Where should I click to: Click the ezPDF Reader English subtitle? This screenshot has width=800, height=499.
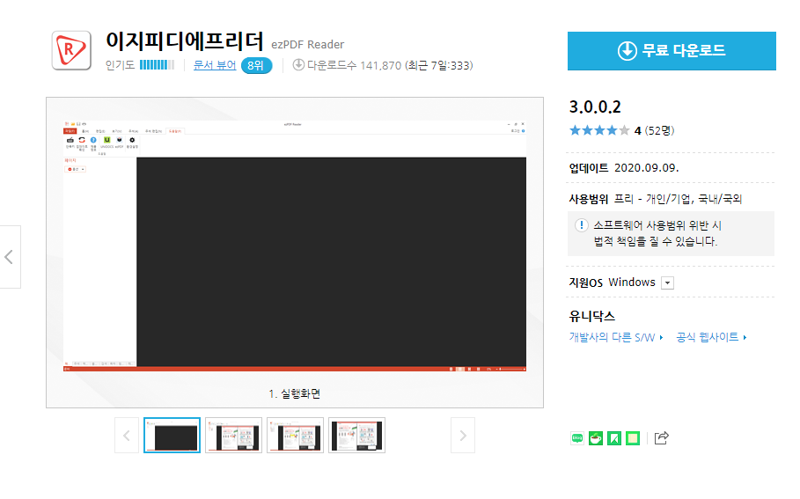click(308, 45)
